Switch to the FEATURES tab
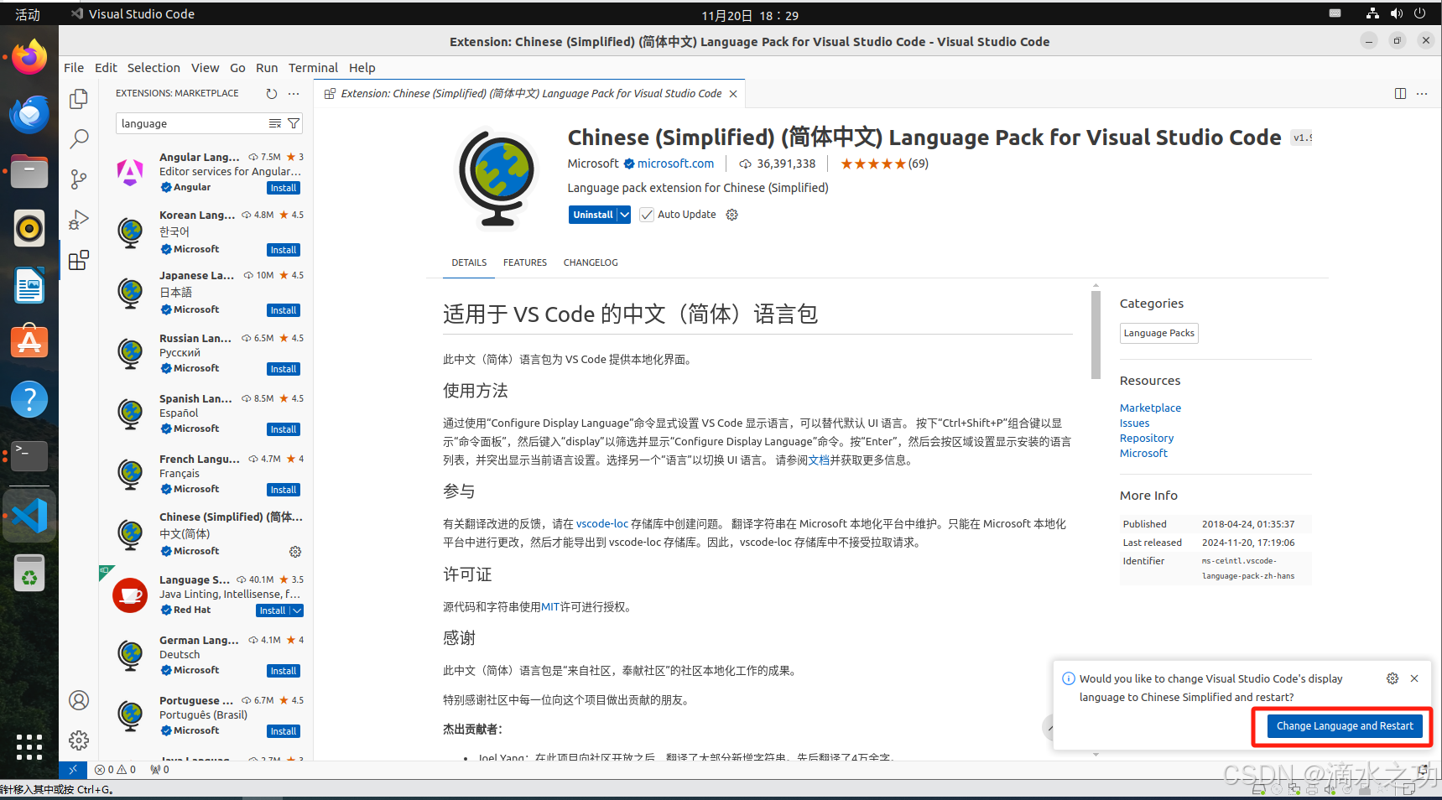Image resolution: width=1442 pixels, height=800 pixels. point(525,262)
